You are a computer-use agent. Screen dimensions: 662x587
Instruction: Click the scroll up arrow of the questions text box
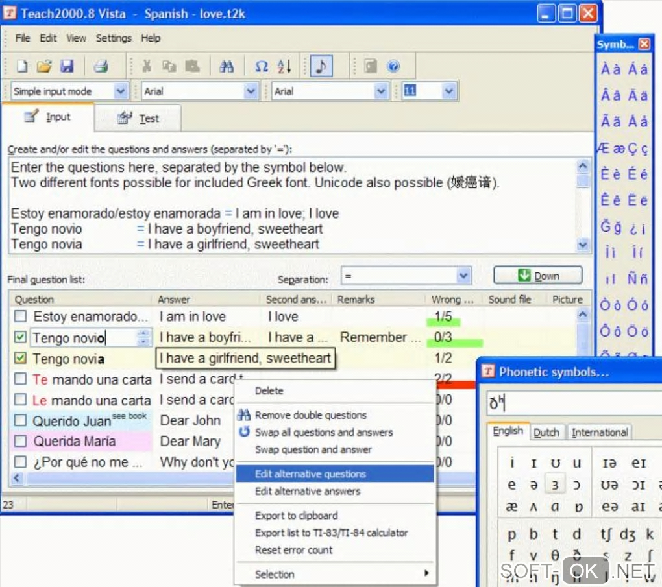pyautogui.click(x=583, y=166)
